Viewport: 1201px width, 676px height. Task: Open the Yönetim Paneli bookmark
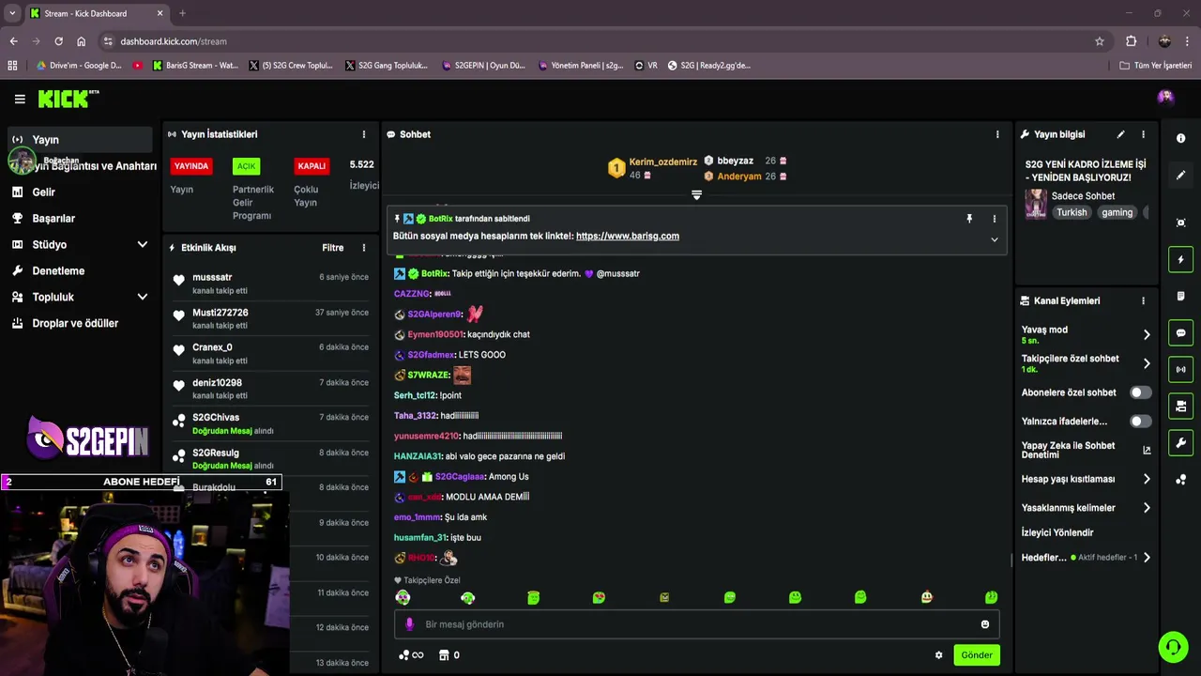coord(580,66)
